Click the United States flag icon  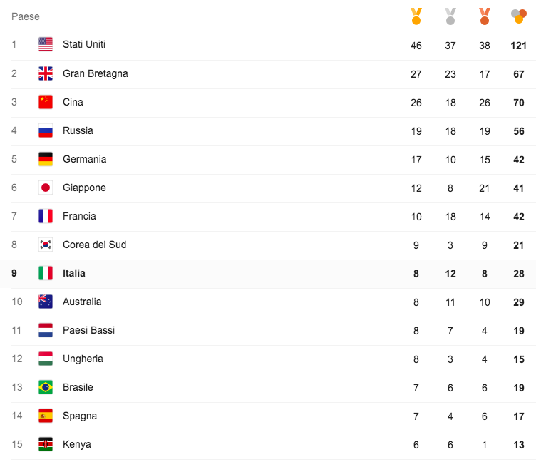[x=46, y=45]
